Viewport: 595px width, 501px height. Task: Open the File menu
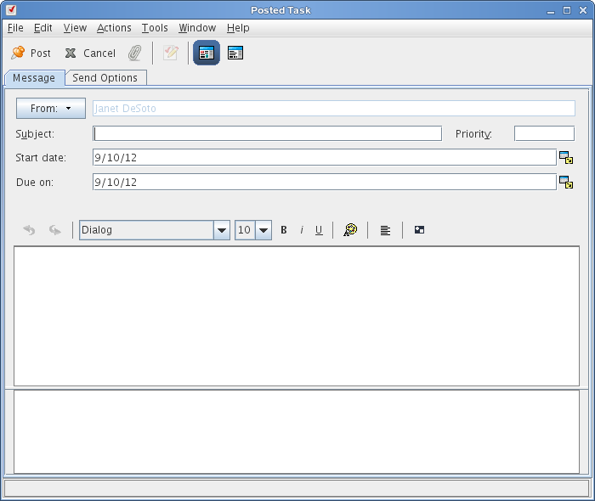[15, 28]
